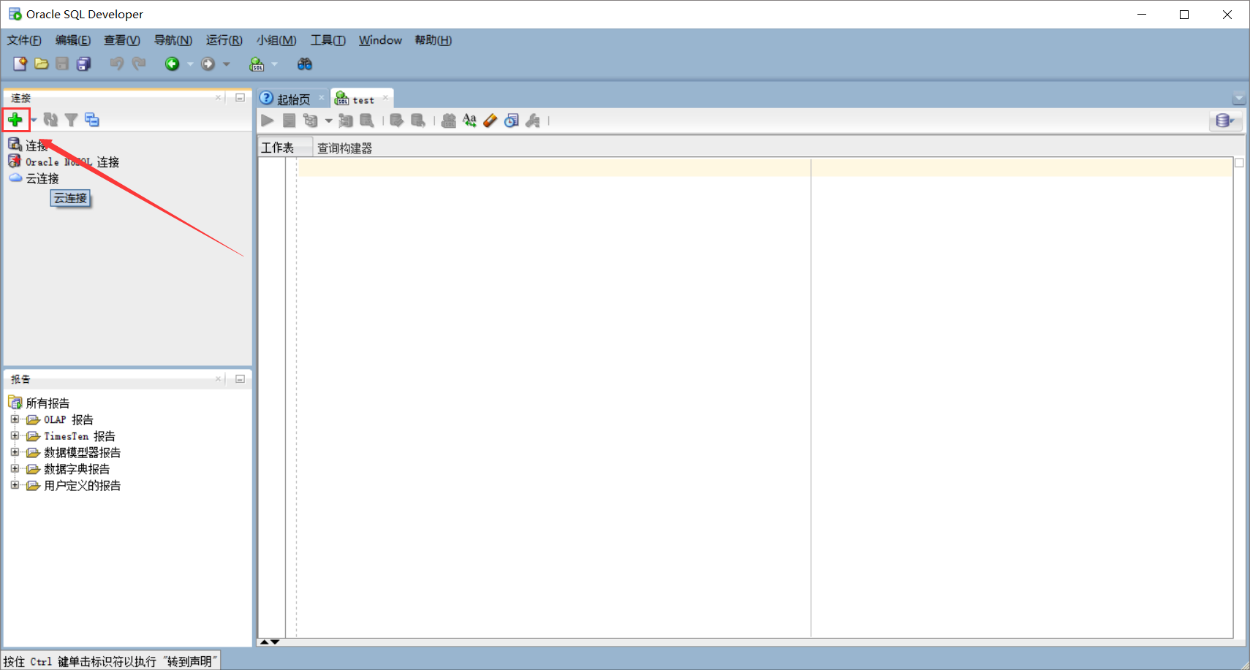
Task: Close the 连接 panel
Action: pos(218,97)
